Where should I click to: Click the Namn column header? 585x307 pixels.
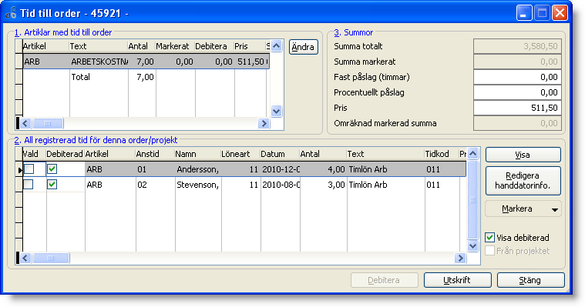[198, 154]
